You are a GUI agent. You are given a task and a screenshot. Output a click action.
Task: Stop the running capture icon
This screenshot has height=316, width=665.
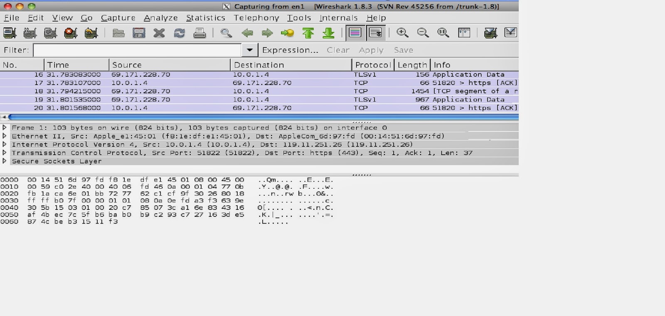[x=71, y=33]
